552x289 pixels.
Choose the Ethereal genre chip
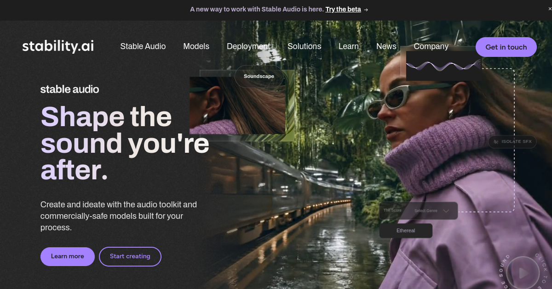click(x=406, y=231)
